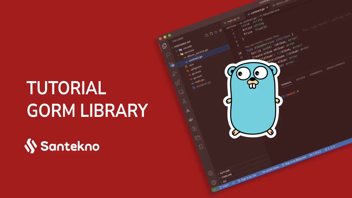Open go.mod in file tree
The height and width of the screenshot is (198, 352).
pyautogui.click(x=195, y=73)
